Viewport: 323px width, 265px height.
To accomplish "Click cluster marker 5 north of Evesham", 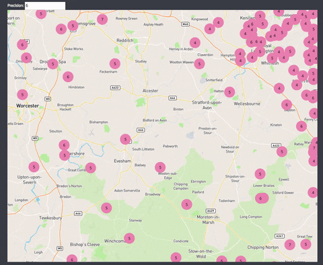I will pyautogui.click(x=125, y=139).
